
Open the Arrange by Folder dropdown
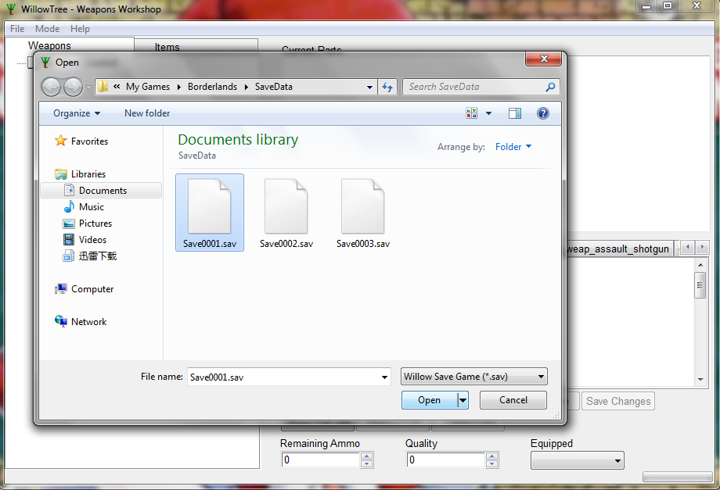click(513, 147)
